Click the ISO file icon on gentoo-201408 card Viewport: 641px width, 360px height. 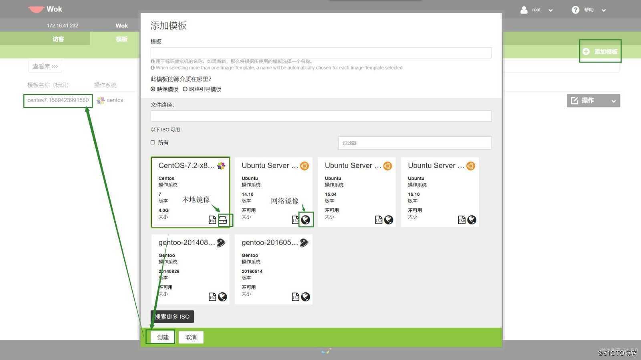pyautogui.click(x=212, y=297)
